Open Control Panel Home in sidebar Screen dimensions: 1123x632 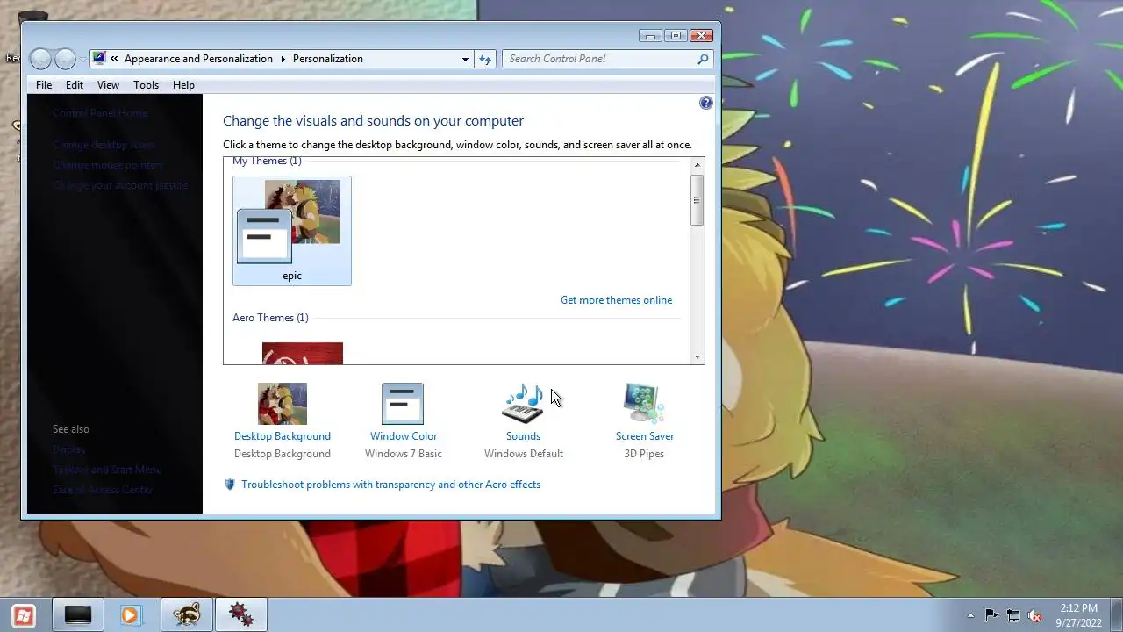100,113
